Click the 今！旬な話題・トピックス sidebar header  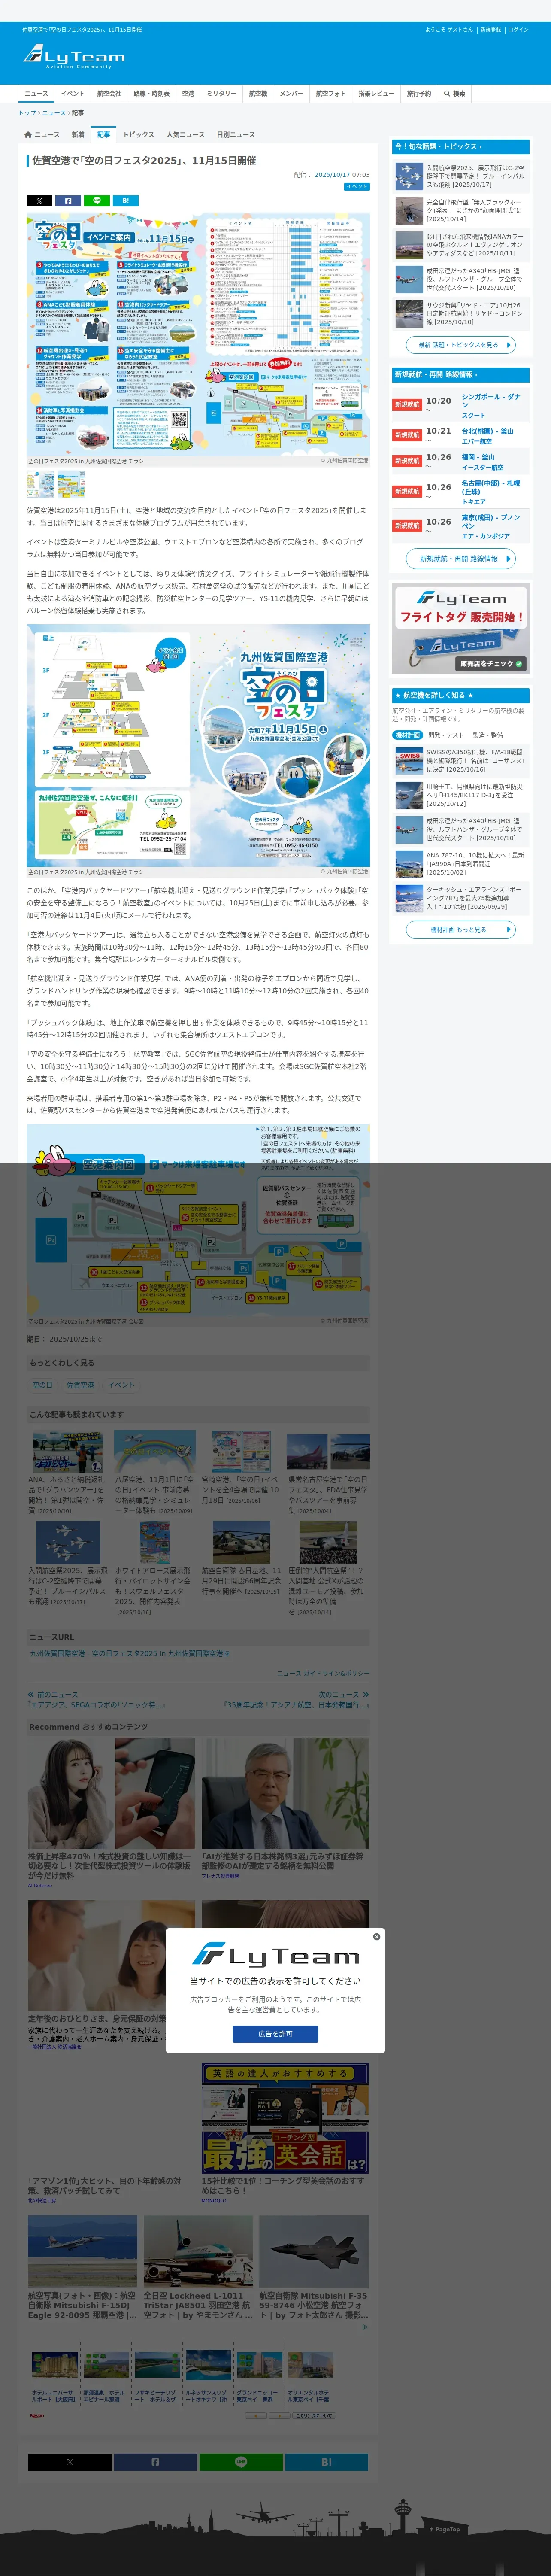coord(460,146)
